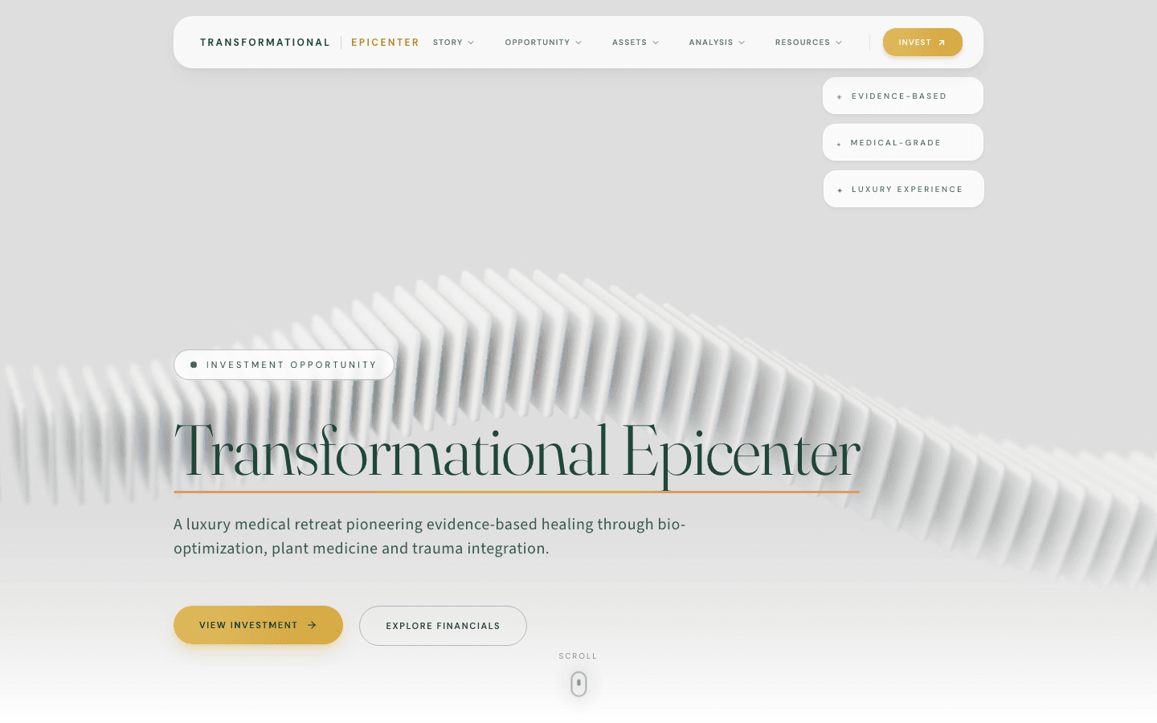Screen dimensions: 1157x723
Task: Click the scroll mouse indicator icon
Action: pyautogui.click(x=578, y=684)
